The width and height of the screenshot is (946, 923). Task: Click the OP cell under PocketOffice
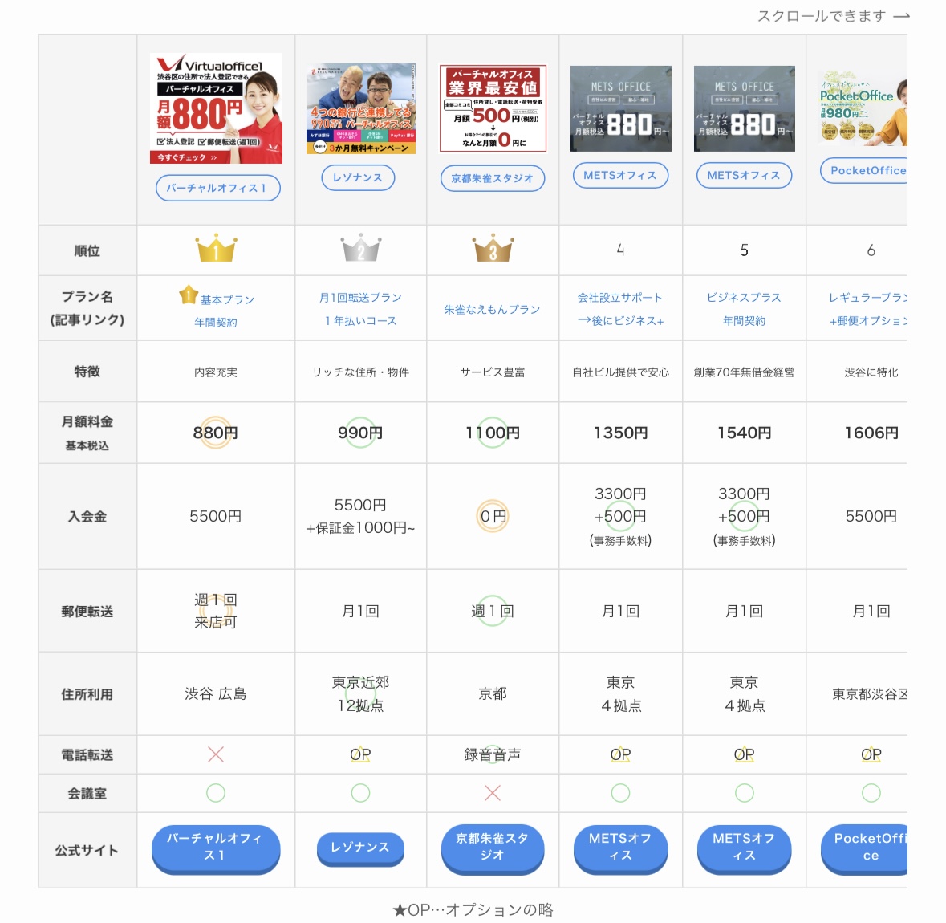pos(857,754)
